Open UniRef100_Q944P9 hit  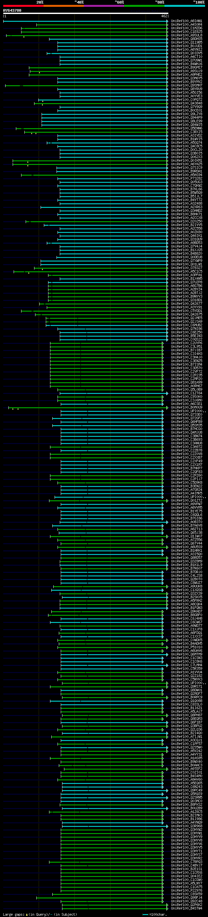point(187,117)
